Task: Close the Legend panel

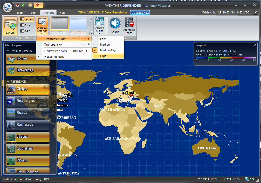Action: pyautogui.click(x=255, y=45)
